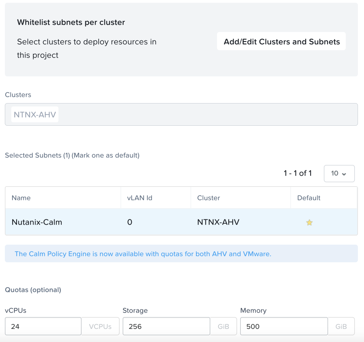This screenshot has height=342, width=364.
Task: Focus the Storage quota input field
Action: click(166, 326)
